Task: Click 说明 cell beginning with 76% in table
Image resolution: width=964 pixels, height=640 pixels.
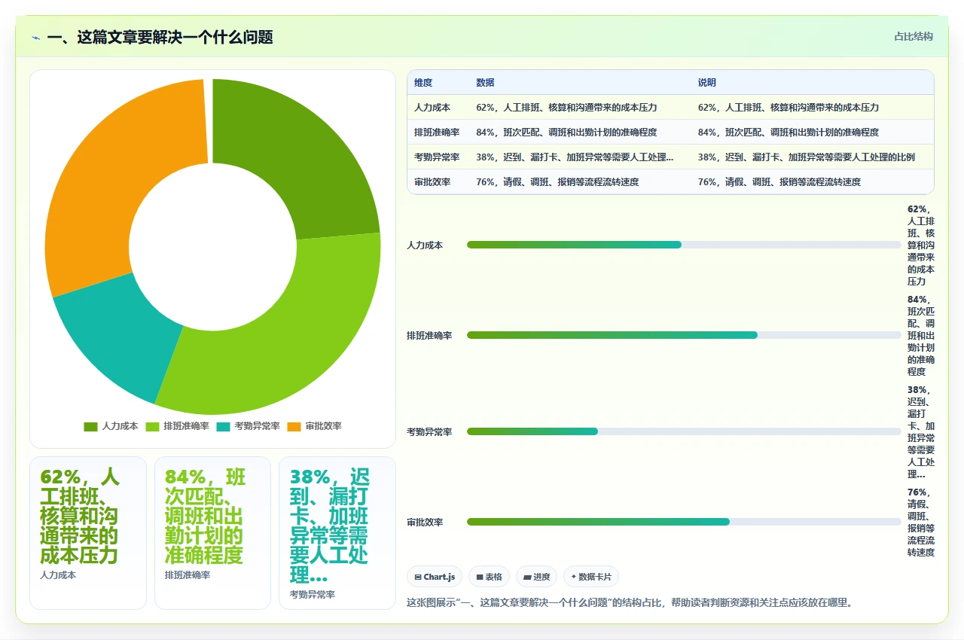Action: (x=779, y=182)
